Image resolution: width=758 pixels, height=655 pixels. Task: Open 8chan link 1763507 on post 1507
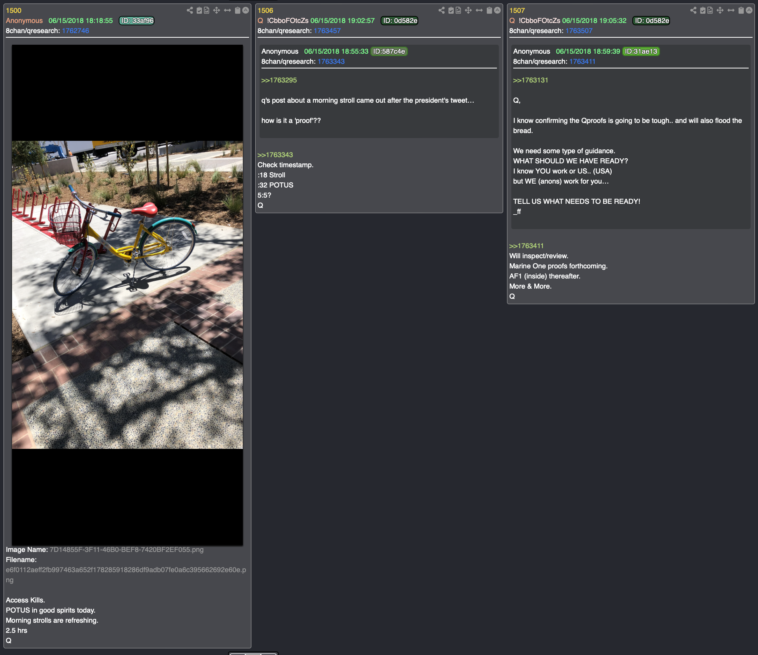point(579,31)
